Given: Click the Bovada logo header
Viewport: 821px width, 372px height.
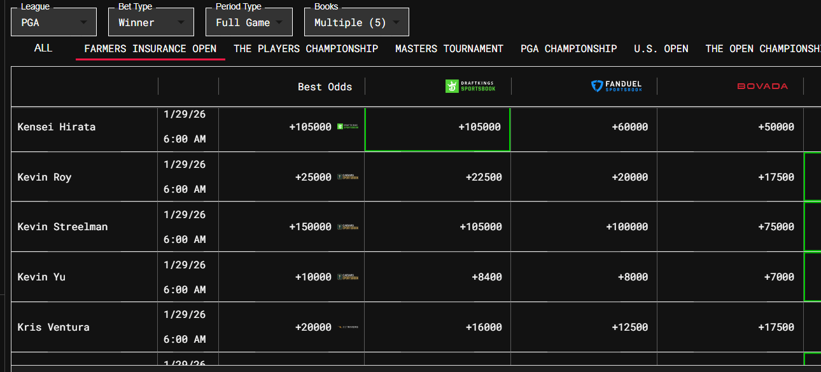Looking at the screenshot, I should pos(762,86).
